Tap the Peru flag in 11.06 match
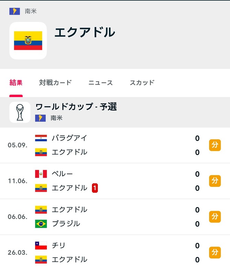Screen dimensions: 230x270 pos(41,174)
